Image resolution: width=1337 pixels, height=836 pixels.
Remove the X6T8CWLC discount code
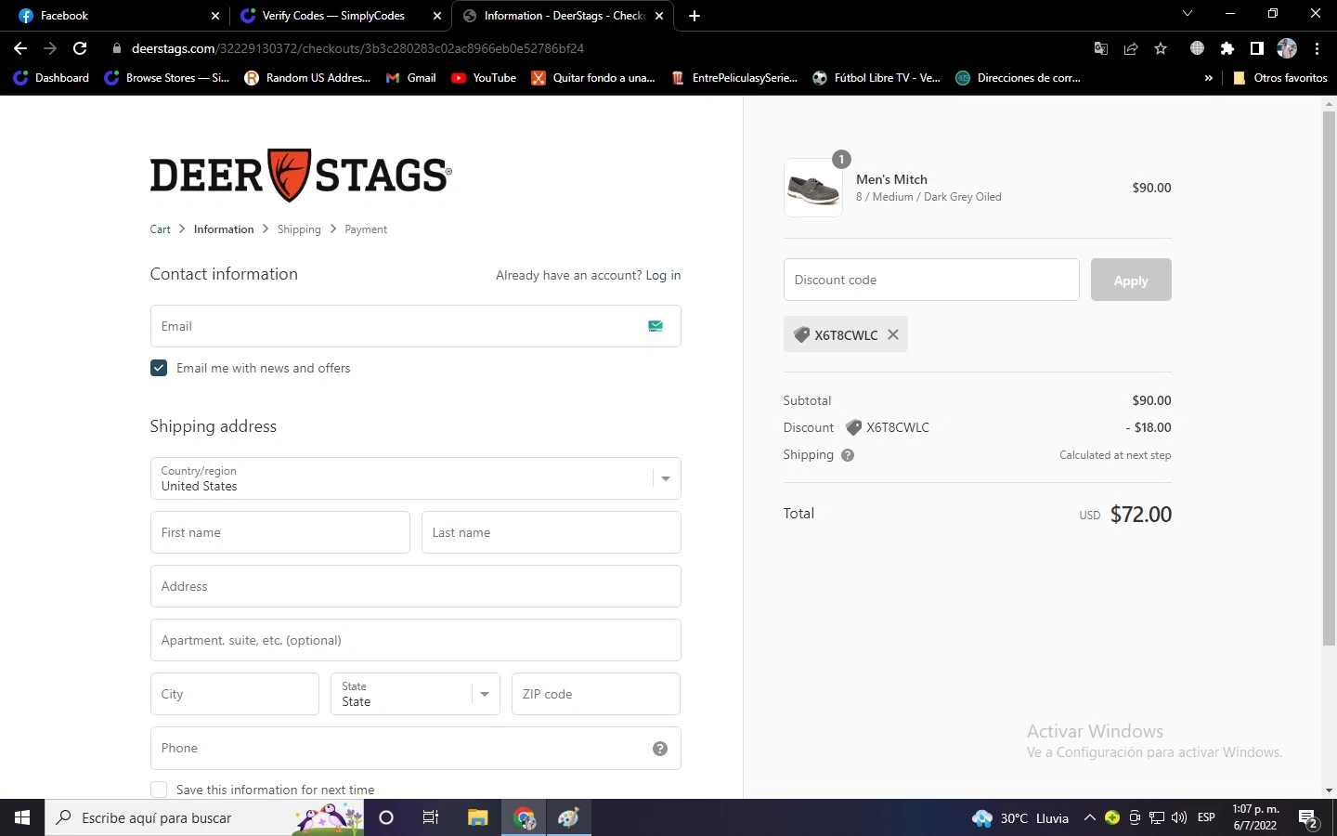tap(893, 334)
